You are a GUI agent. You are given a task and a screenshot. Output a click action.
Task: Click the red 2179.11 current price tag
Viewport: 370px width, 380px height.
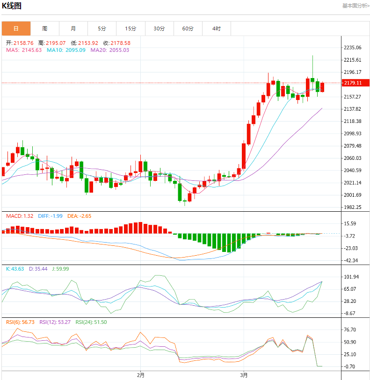(353, 83)
